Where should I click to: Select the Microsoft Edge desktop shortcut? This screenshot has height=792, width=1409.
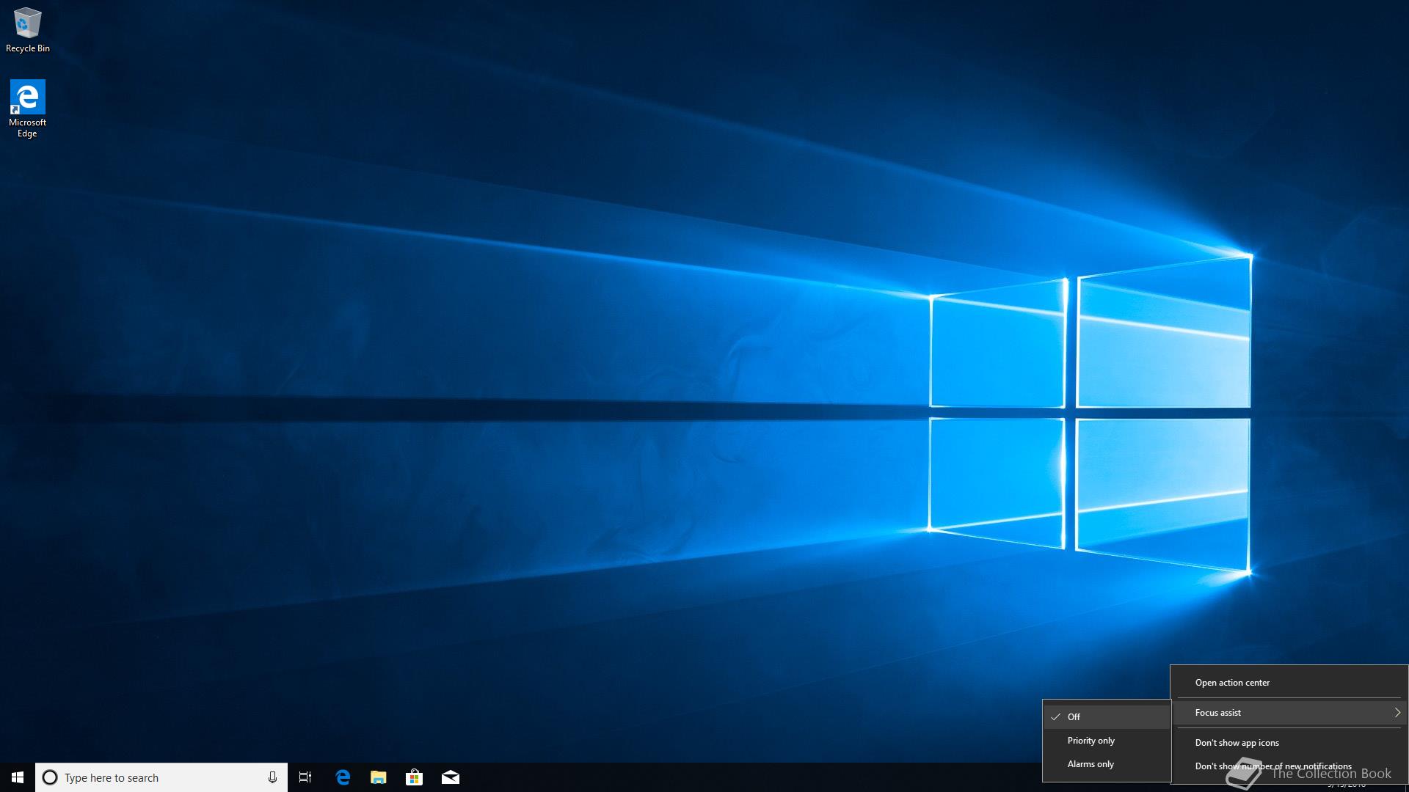(27, 109)
